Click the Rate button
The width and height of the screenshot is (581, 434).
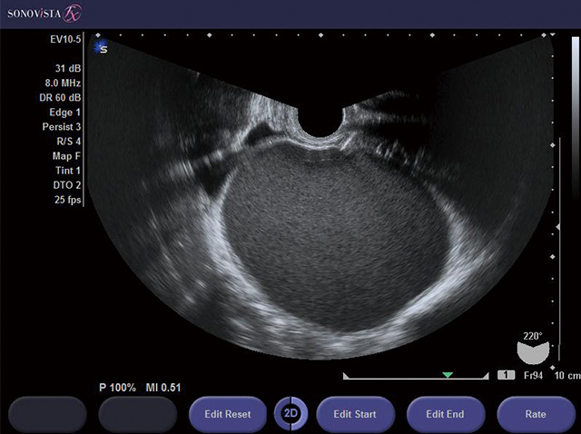536,414
